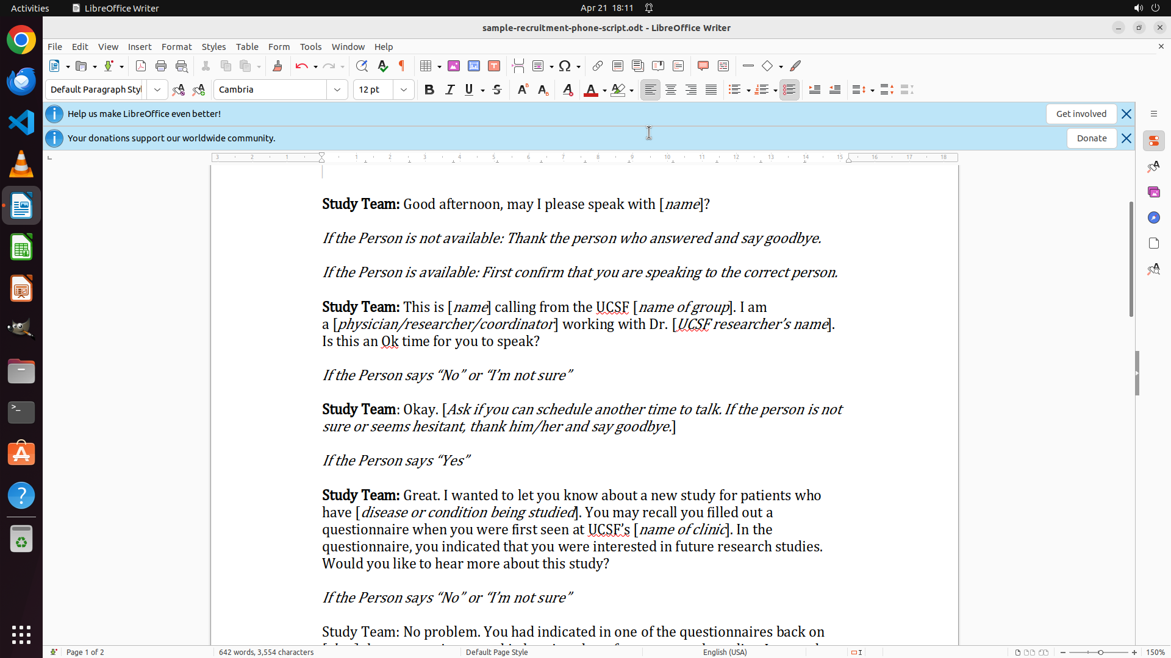1171x658 pixels.
Task: Click the Donate button
Action: tap(1091, 138)
